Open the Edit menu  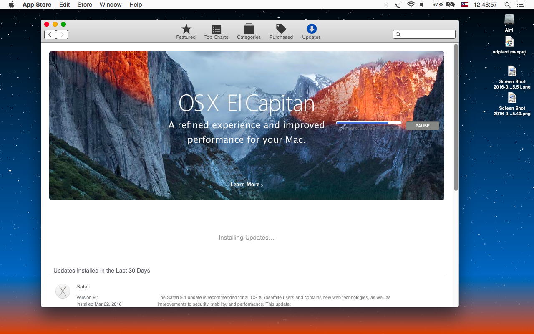(x=64, y=5)
